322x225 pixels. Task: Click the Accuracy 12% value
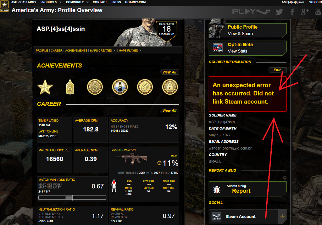point(171,127)
